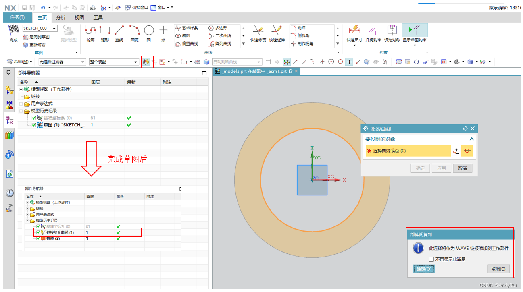The image size is (523, 292).
Task: Open the 任务(T) tab
Action: tap(17, 17)
